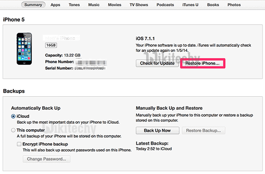The height and width of the screenshot is (174, 265).
Task: Click the iPhone 5 section heading
Action: pyautogui.click(x=14, y=19)
